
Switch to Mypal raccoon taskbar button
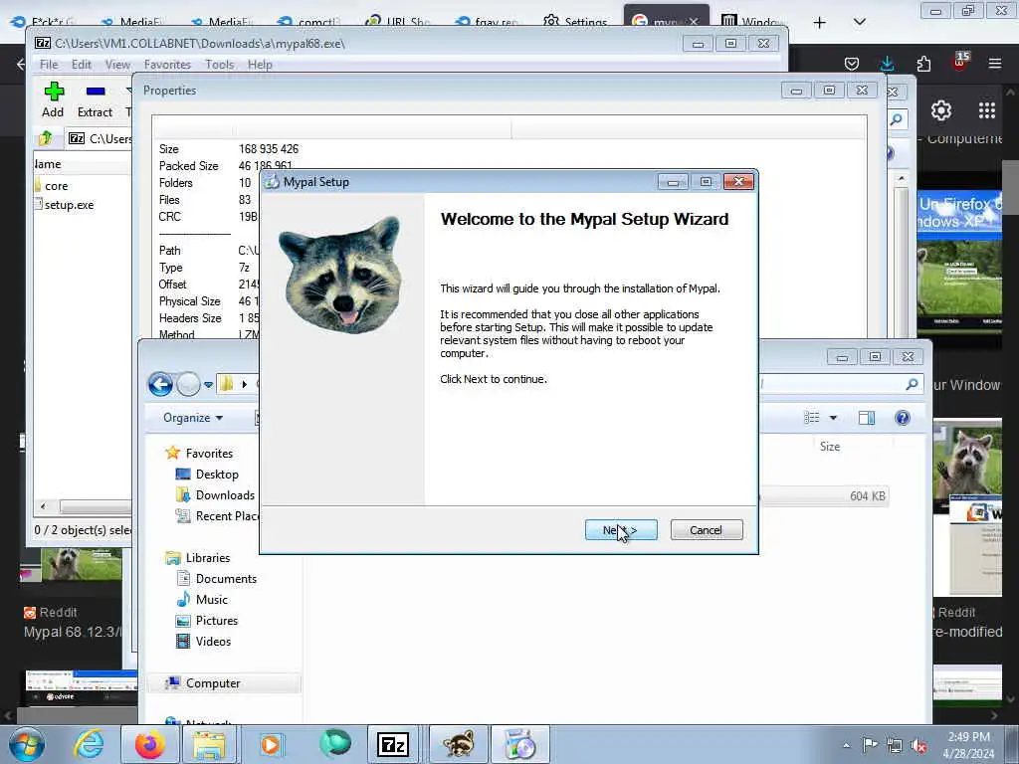[458, 744]
